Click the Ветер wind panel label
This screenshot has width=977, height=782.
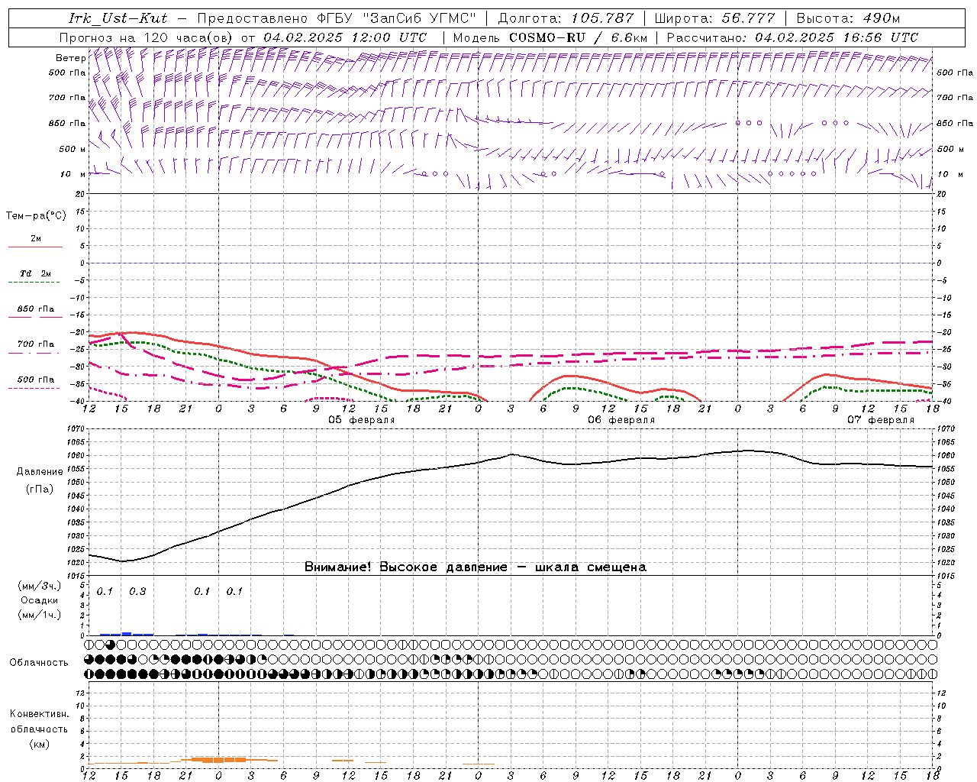coord(70,58)
